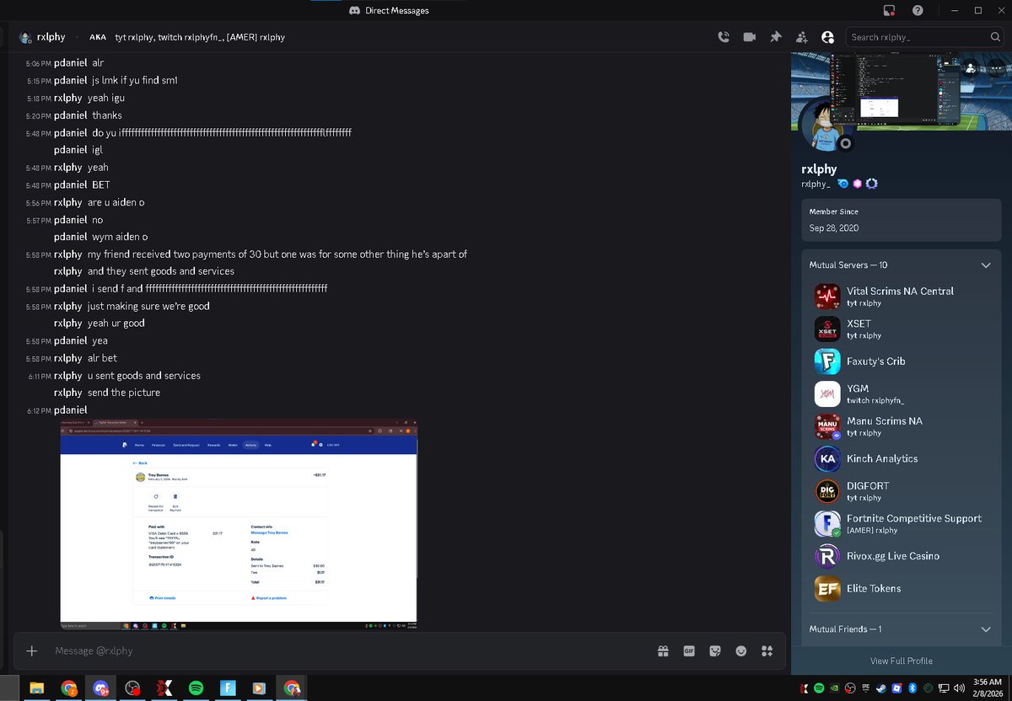1012x701 pixels.
Task: Open Discord from the taskbar
Action: (101, 688)
